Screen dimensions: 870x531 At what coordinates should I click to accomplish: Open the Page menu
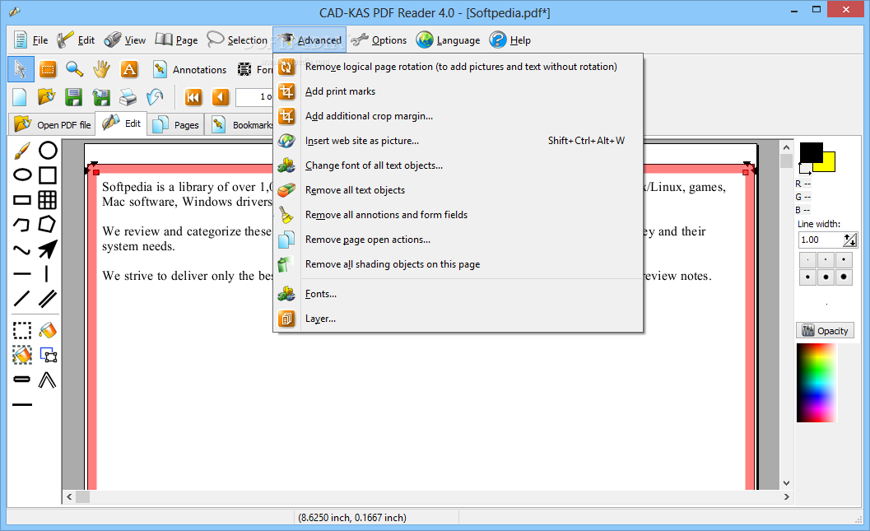coord(176,40)
